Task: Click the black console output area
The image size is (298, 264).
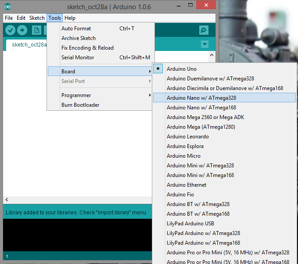Action: 77,235
